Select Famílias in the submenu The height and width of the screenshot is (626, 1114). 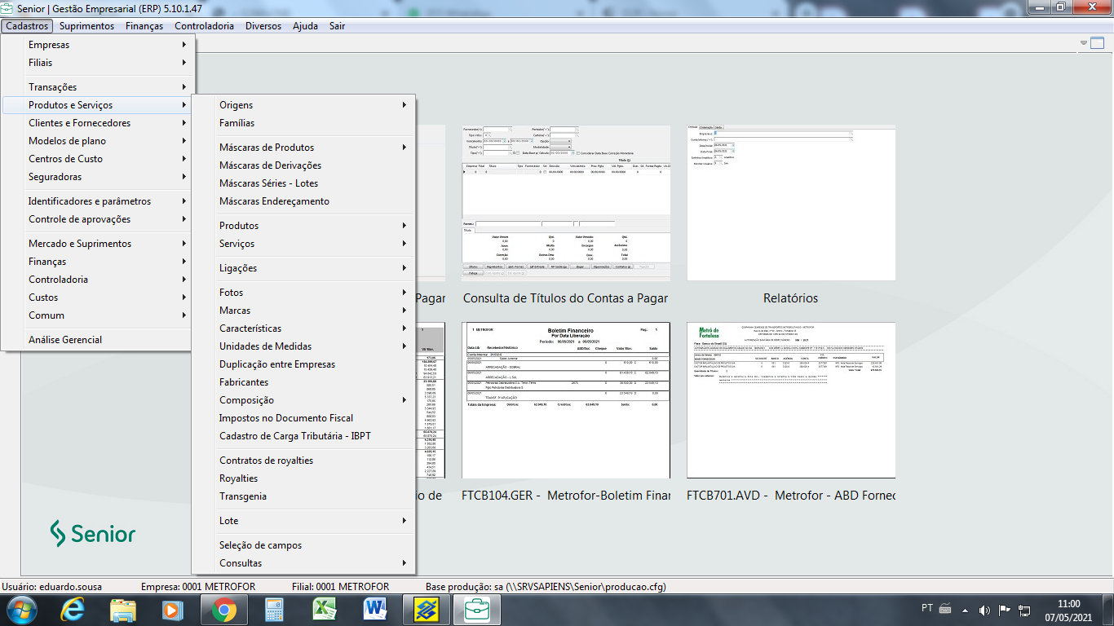(303, 123)
